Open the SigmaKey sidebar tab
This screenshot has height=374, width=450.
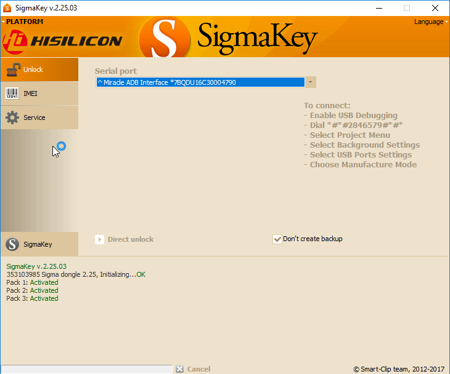pos(39,244)
